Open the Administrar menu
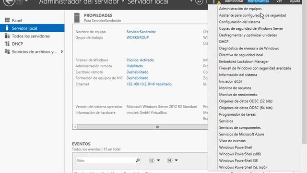 tap(234, 1)
